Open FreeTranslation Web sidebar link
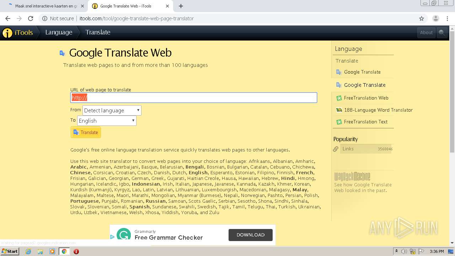 click(x=366, y=98)
